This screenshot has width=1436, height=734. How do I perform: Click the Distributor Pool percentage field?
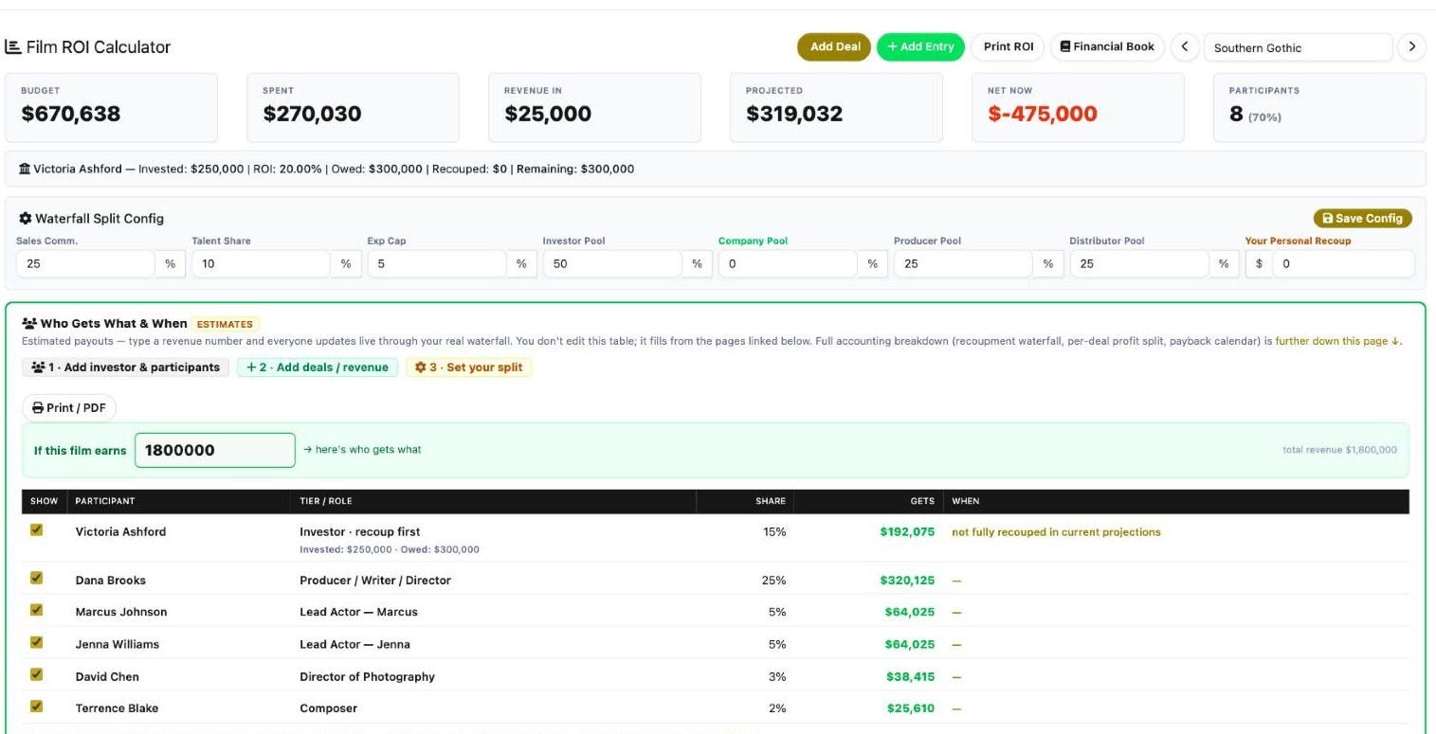(x=1138, y=264)
